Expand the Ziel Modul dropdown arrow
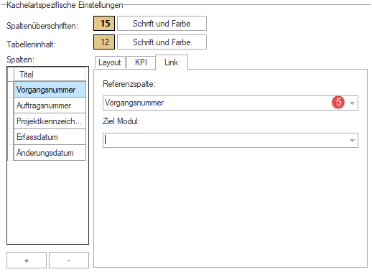 [x=352, y=141]
